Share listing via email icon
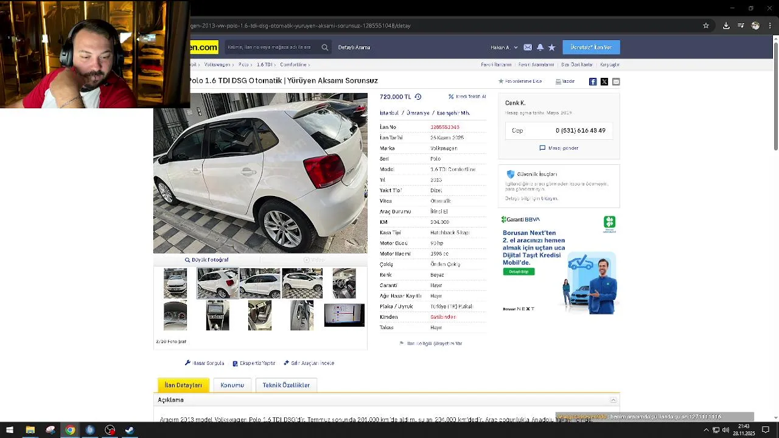Viewport: 779px width, 438px height. (616, 82)
